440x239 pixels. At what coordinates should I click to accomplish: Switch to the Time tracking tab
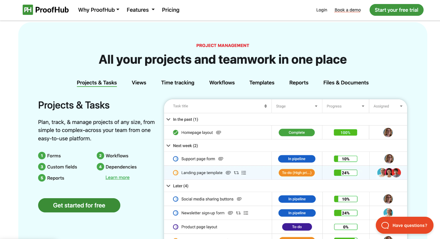pyautogui.click(x=178, y=83)
